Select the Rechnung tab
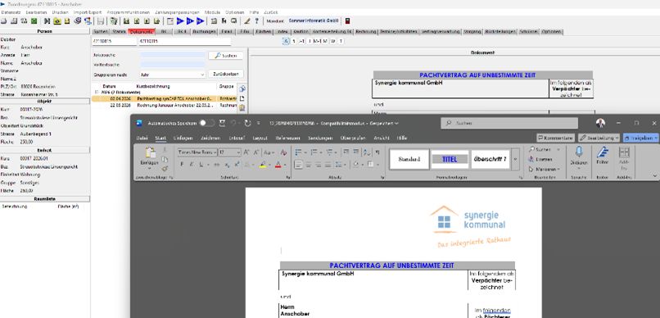This screenshot has width=660, height=318. (x=366, y=32)
